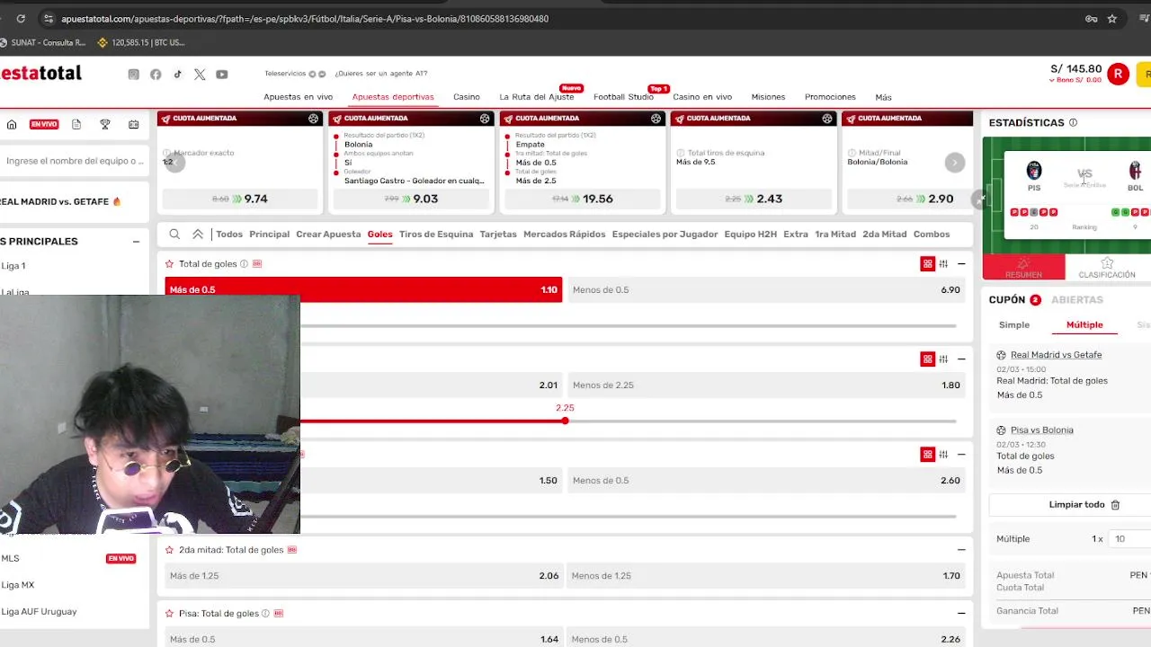The width and height of the screenshot is (1151, 647).
Task: Collapse the Total de goles market
Action: pos(961,264)
